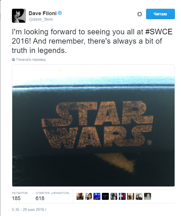
Task: Open the red and blue lightsaber avatar
Action: (122, 196)
